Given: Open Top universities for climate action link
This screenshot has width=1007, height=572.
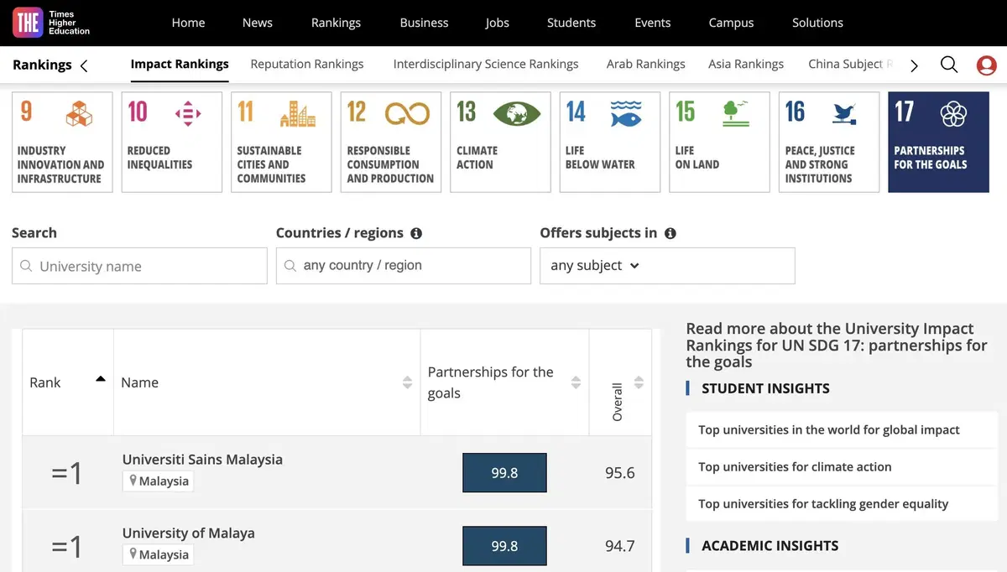Looking at the screenshot, I should 795,466.
